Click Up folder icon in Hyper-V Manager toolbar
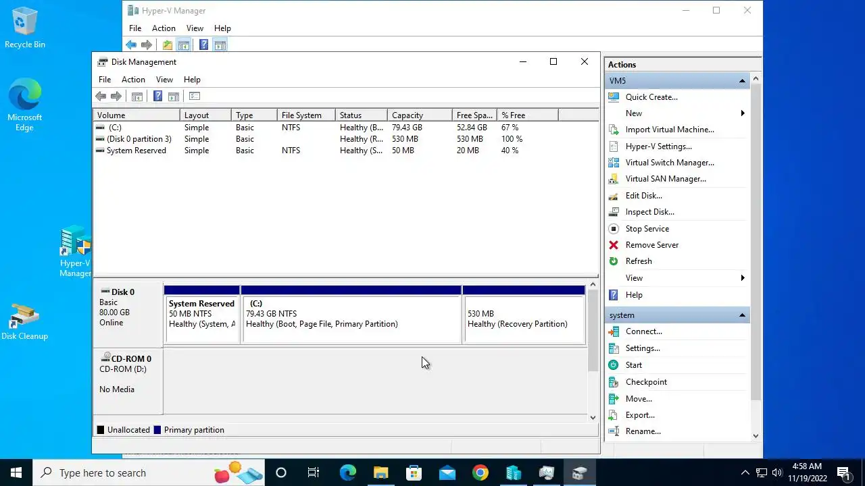Screen dimensions: 865x486 [x=167, y=45]
